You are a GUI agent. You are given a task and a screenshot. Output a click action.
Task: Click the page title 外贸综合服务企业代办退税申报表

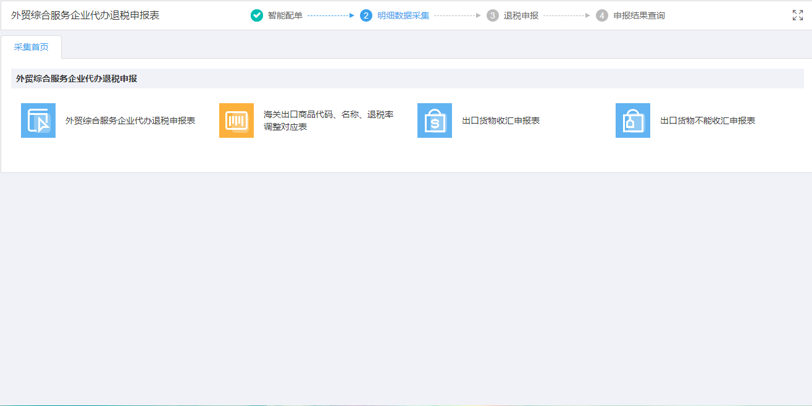click(85, 15)
